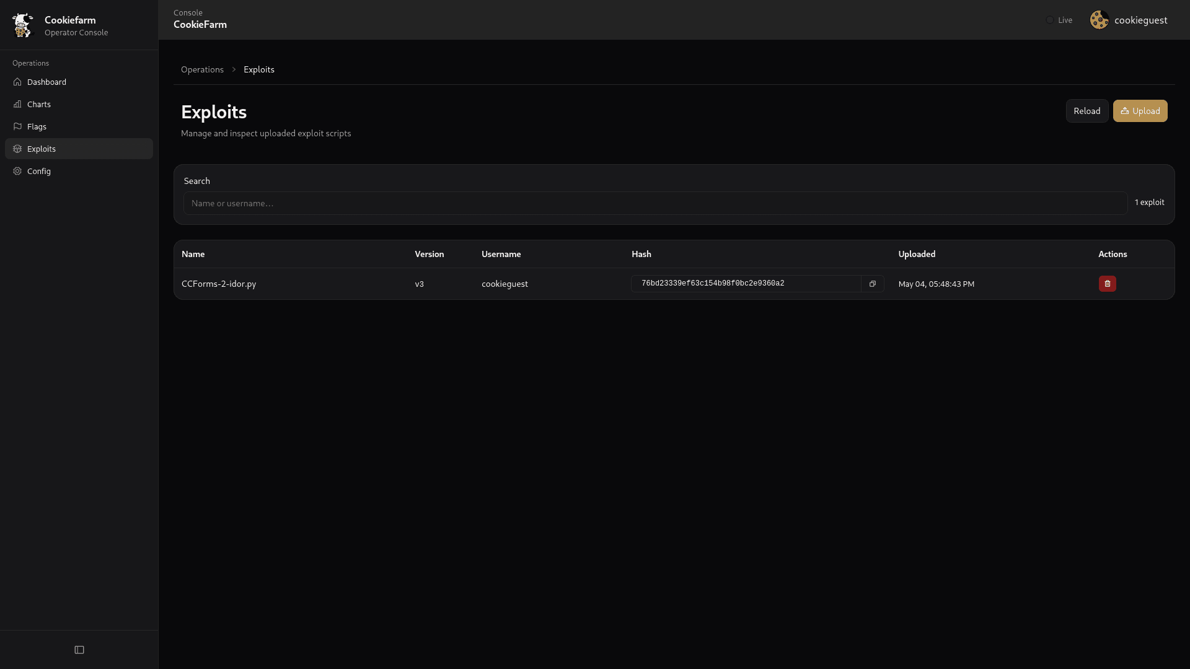The width and height of the screenshot is (1190, 669).
Task: Click the v3 version cell
Action: click(x=419, y=284)
